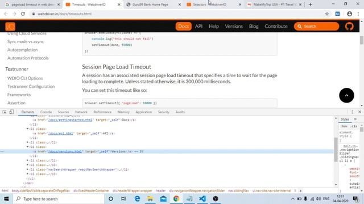Open the DevTools three-dot options menu

point(352,112)
